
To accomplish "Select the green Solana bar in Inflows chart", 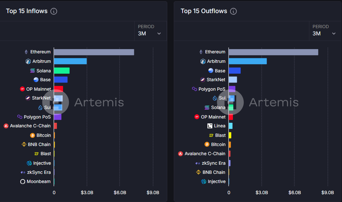I will tap(62, 71).
